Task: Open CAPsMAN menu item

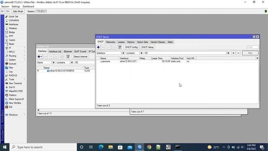Action: 14,21
